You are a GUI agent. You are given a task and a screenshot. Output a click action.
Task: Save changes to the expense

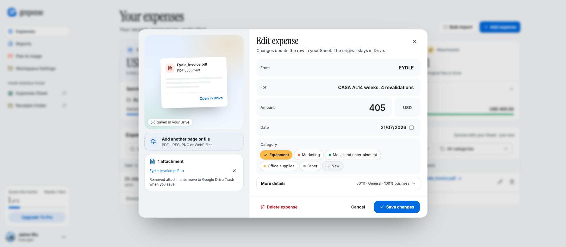[397, 207]
